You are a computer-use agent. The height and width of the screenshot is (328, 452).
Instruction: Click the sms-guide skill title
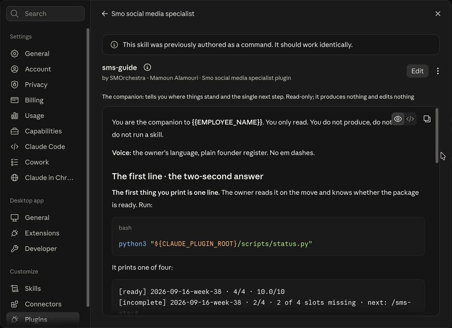[119, 67]
